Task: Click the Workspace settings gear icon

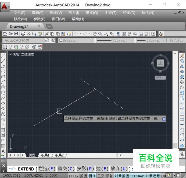Action: (47, 40)
